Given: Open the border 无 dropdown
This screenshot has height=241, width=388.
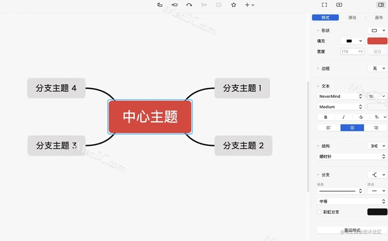Looking at the screenshot, I should coord(378,68).
